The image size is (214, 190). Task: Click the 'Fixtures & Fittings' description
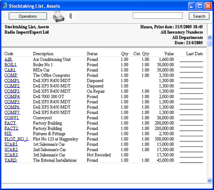pyautogui.click(x=49, y=134)
